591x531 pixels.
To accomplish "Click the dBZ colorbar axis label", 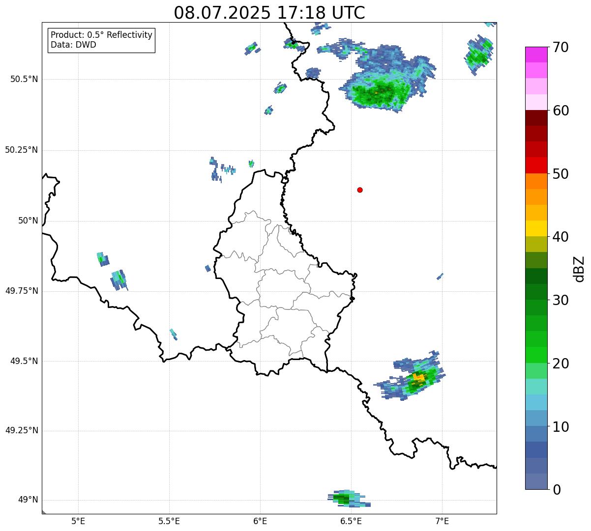I will pyautogui.click(x=579, y=268).
